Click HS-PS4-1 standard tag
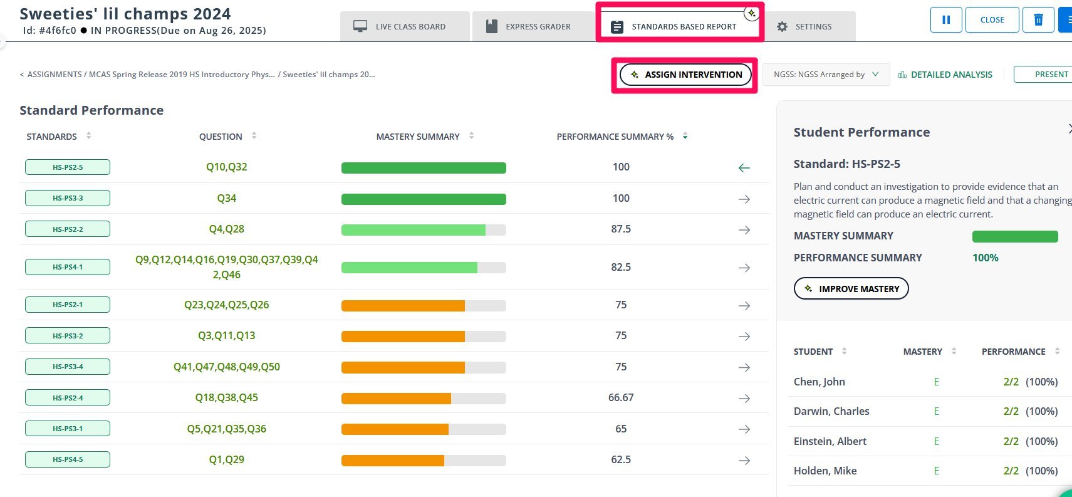Screen dimensions: 1072x497 click(68, 267)
